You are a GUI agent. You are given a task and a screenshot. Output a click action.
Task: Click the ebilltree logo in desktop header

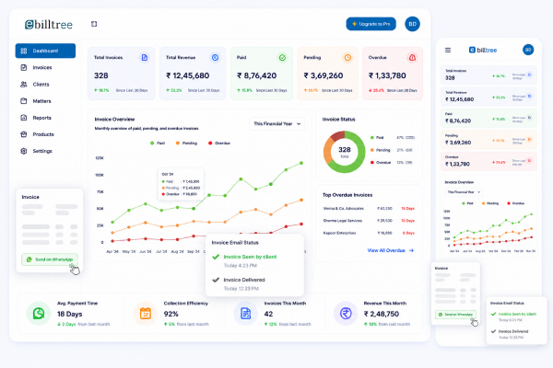coord(49,24)
